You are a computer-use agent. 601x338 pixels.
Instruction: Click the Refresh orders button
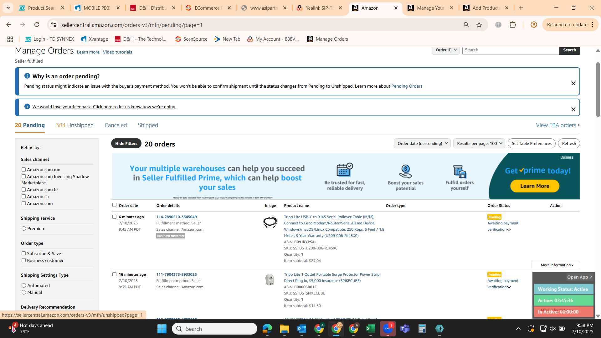(569, 143)
